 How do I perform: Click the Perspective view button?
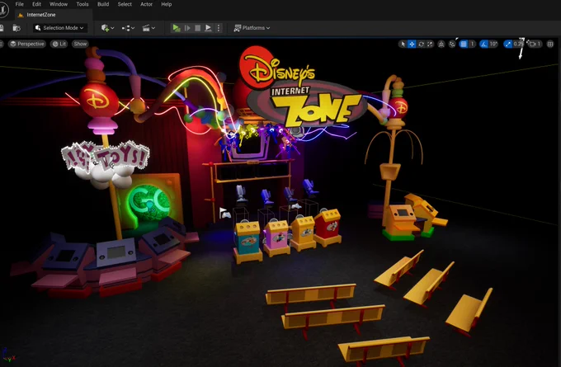point(27,44)
